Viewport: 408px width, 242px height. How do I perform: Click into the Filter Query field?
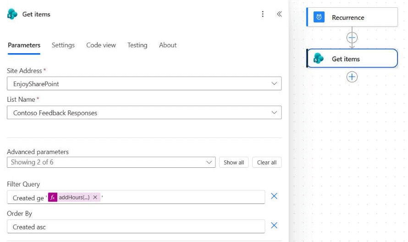click(136, 197)
